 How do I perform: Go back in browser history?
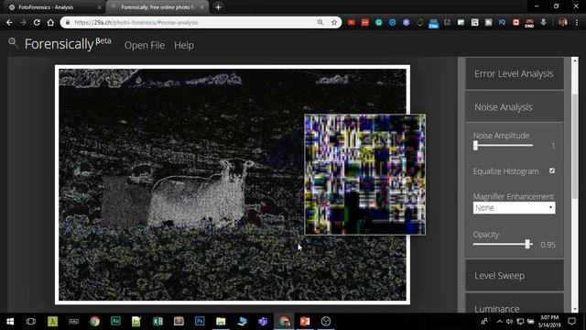coord(9,22)
